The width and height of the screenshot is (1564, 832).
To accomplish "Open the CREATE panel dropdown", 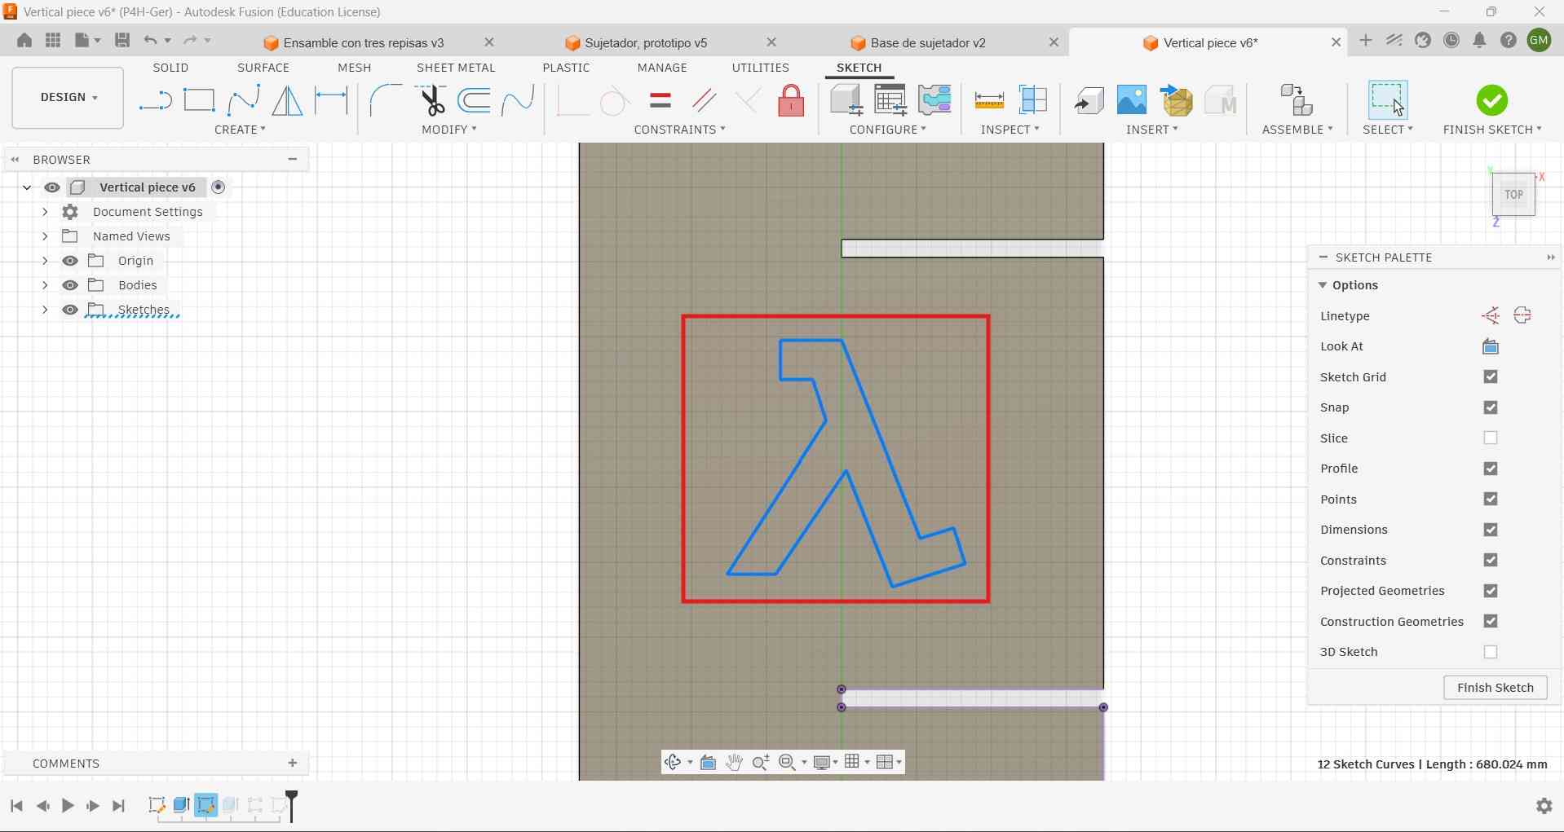I will (240, 130).
